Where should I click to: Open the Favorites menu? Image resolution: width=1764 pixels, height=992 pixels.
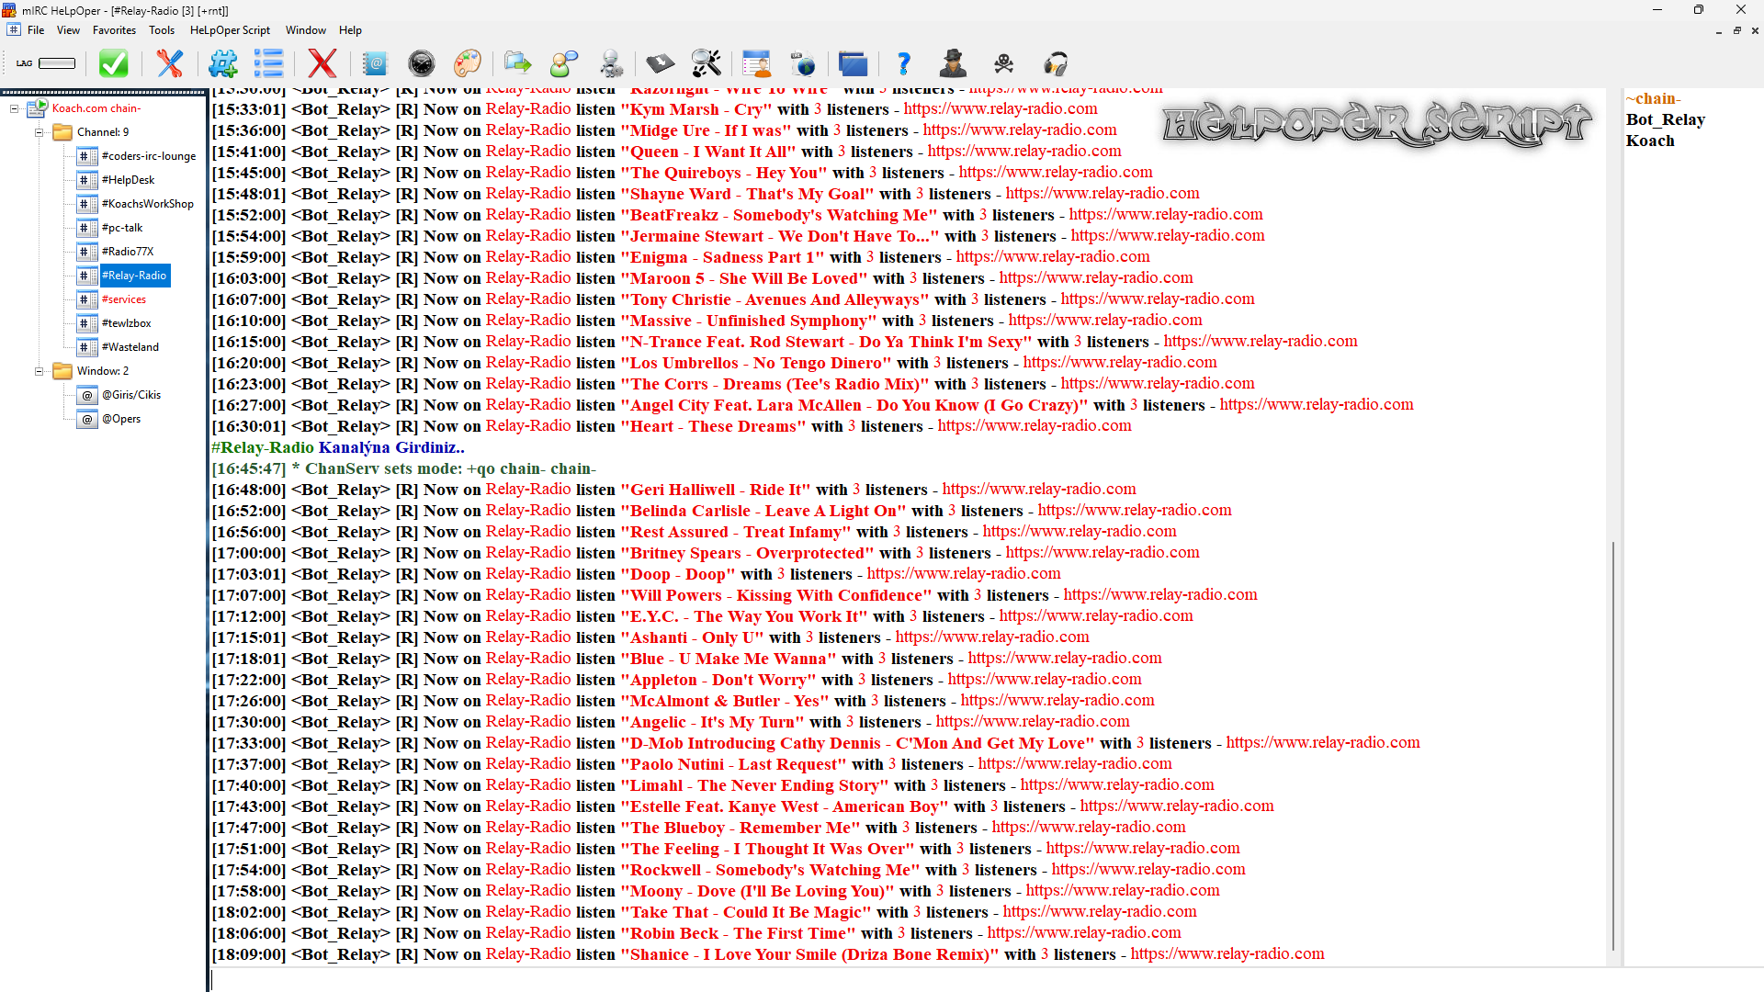[x=114, y=30]
